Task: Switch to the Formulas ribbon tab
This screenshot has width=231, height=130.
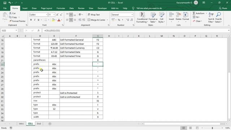Action: coord(61,8)
